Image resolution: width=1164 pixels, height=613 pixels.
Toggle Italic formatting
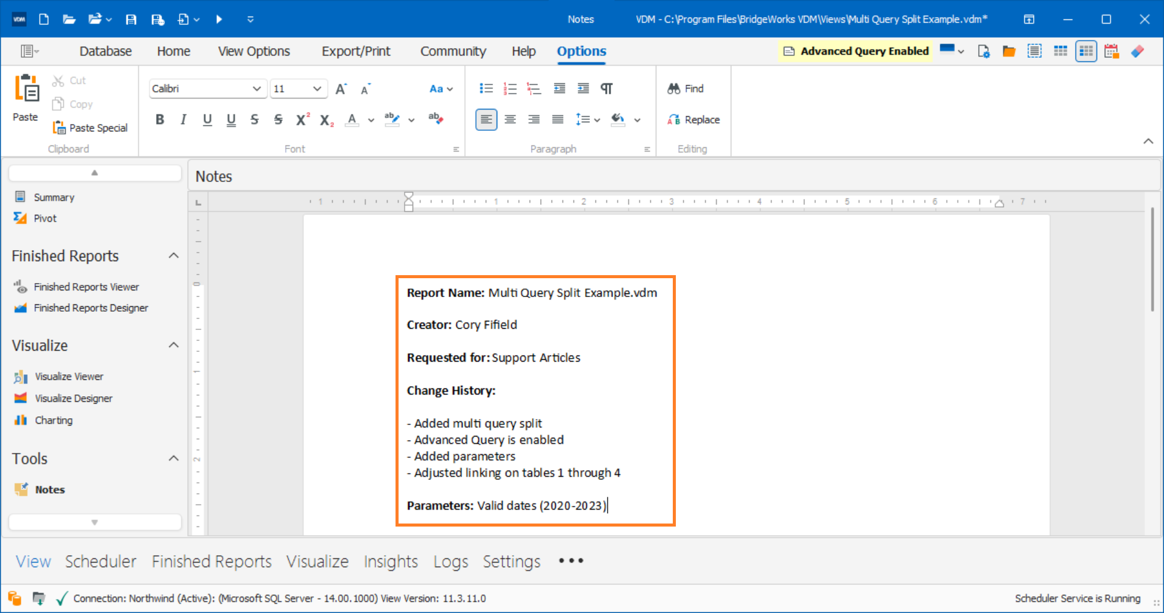pyautogui.click(x=183, y=119)
